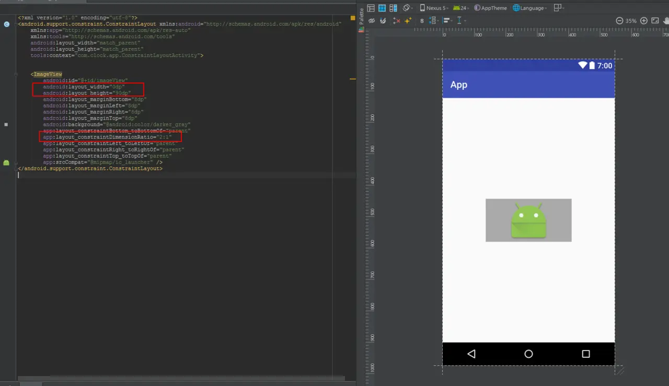Screen dimensions: 669x386
Task: Toggle show constraints eye icon
Action: point(372,21)
